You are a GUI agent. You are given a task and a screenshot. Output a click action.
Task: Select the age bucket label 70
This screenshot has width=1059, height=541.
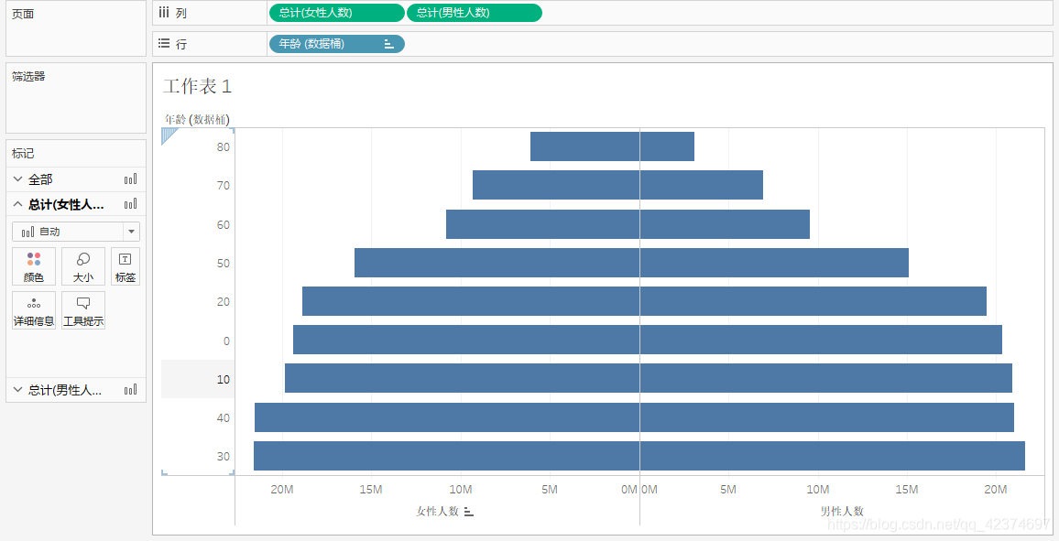pyautogui.click(x=223, y=186)
